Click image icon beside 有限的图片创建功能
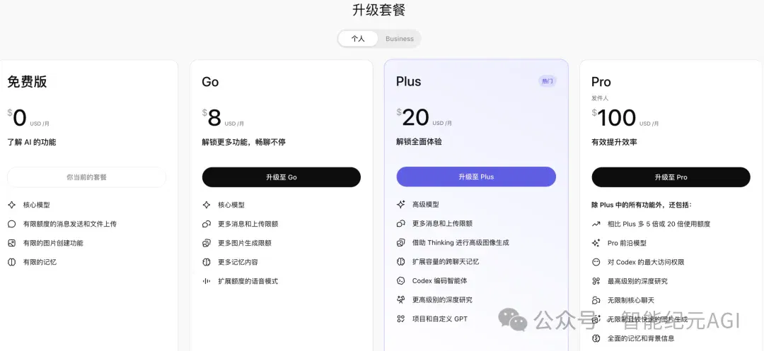Viewport: 764px width, 351px height. tap(12, 243)
